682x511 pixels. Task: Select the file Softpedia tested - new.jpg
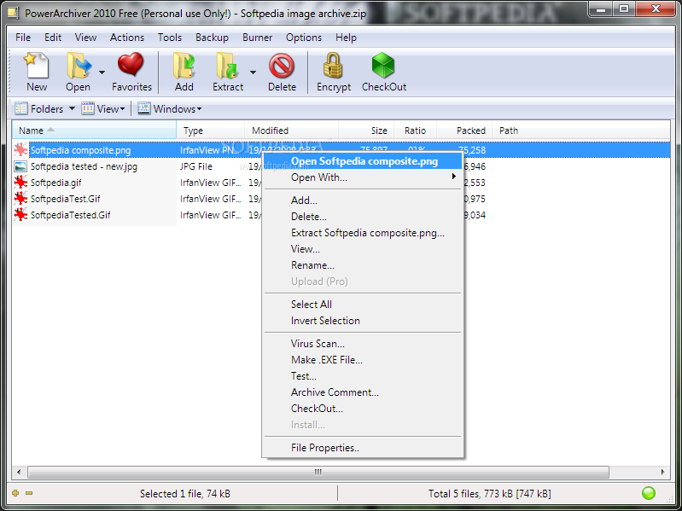pyautogui.click(x=84, y=166)
